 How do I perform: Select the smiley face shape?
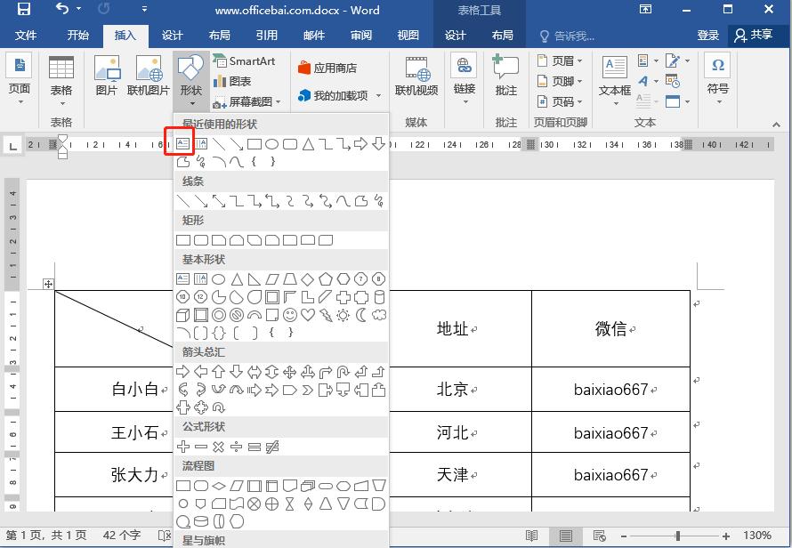(x=289, y=314)
